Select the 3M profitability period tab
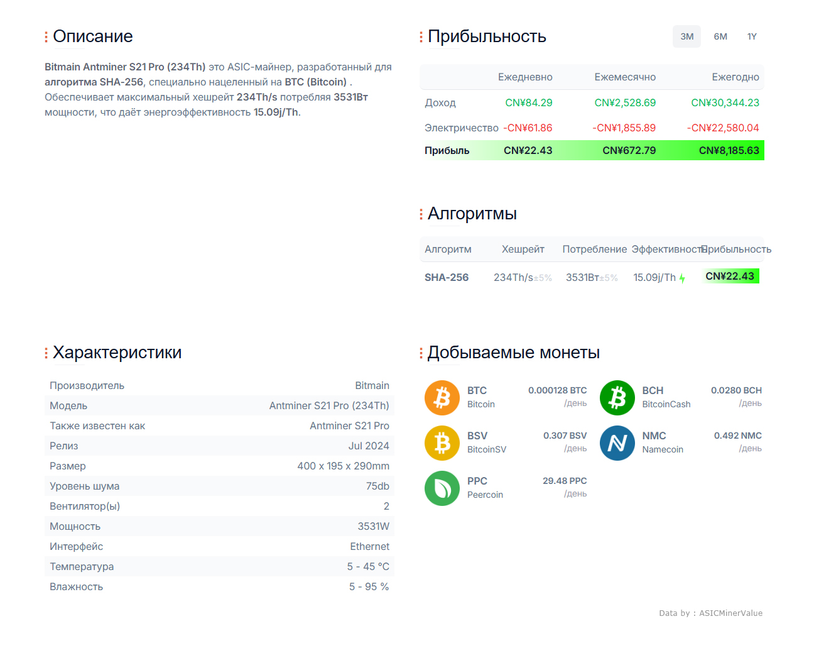Viewport: 814px width, 653px height. click(686, 36)
